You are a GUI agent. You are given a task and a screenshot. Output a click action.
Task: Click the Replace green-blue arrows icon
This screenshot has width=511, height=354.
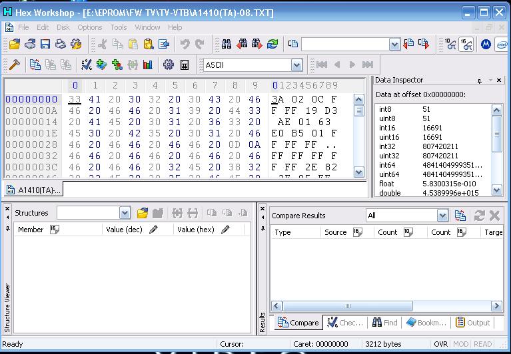[x=272, y=44]
